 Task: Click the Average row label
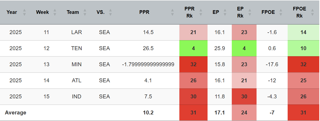coord(16,113)
